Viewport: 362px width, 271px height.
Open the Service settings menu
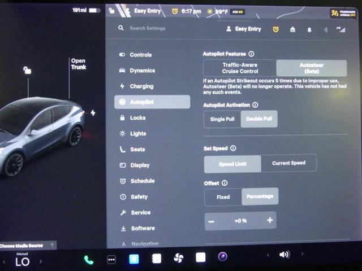pos(152,212)
